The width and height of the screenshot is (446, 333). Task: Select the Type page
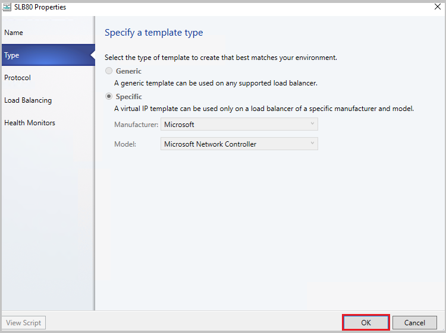48,55
